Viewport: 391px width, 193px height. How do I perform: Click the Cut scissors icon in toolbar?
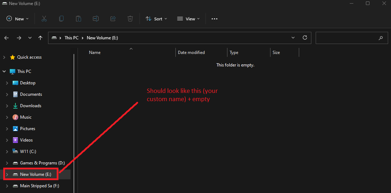pyautogui.click(x=44, y=19)
